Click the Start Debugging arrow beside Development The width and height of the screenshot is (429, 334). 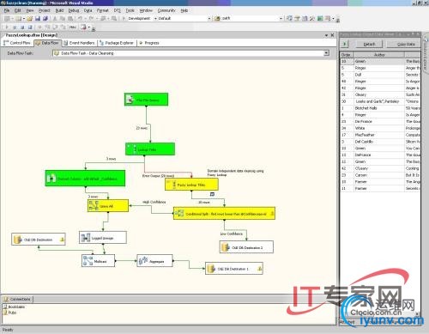(124, 18)
